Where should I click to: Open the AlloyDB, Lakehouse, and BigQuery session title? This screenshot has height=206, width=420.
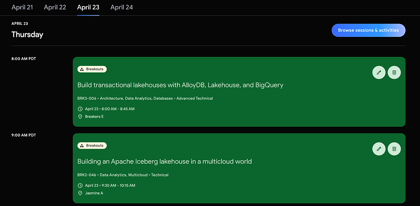180,85
